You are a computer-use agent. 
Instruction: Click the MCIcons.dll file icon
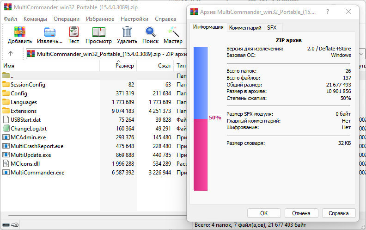tap(6, 163)
